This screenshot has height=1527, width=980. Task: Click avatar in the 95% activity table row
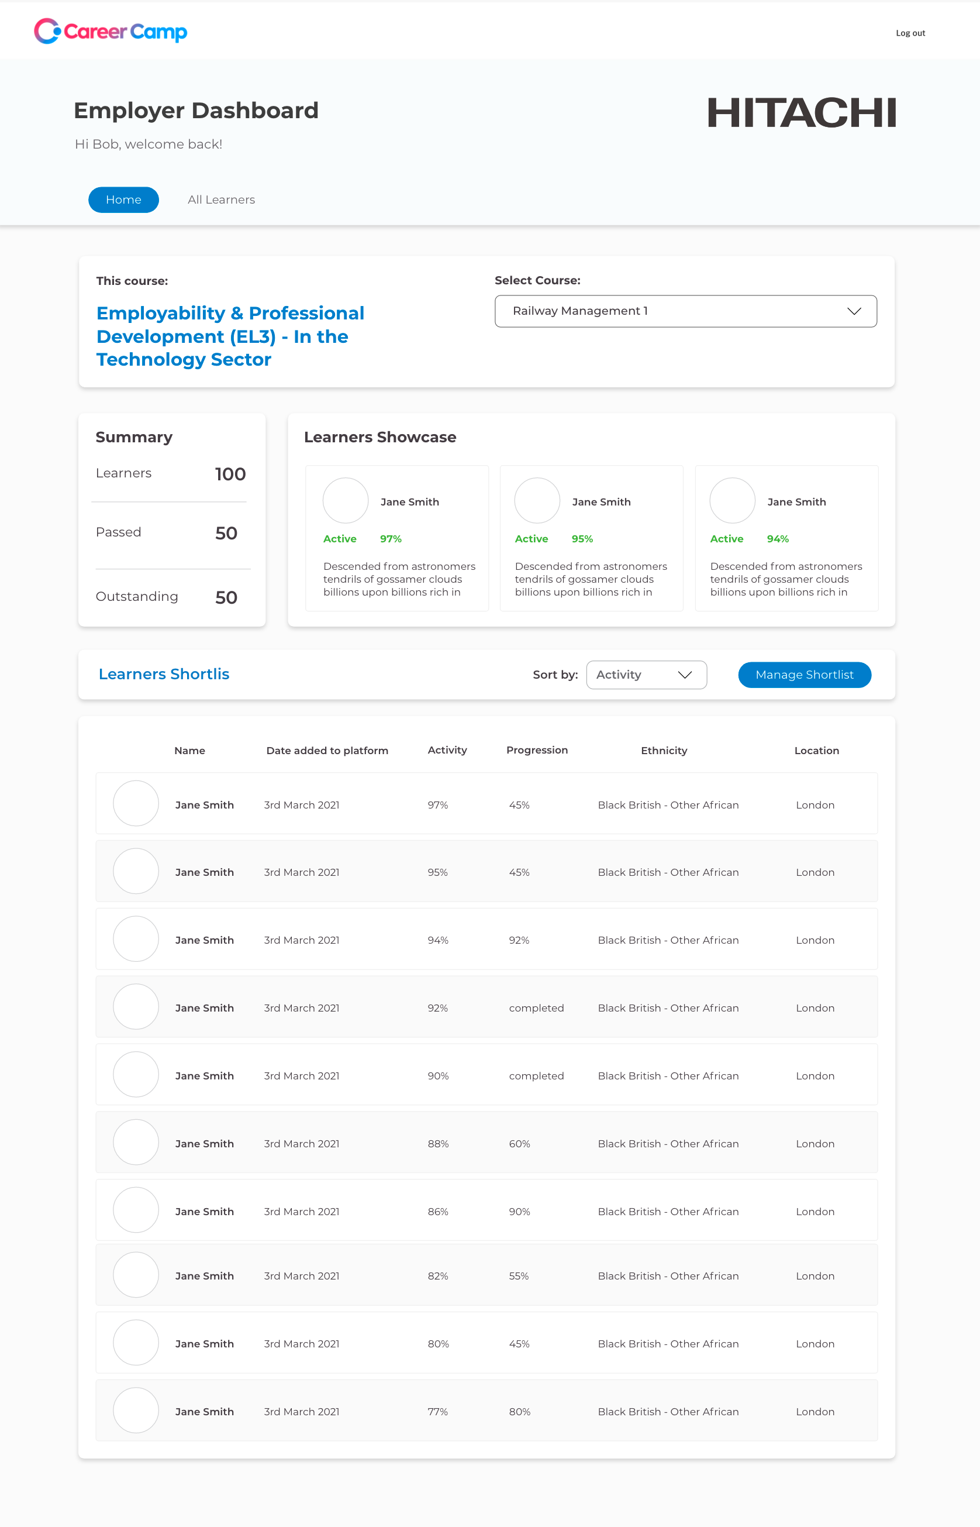pyautogui.click(x=136, y=871)
